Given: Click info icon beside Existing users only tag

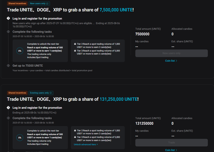Looking at the screenshot, I should point(51,93).
